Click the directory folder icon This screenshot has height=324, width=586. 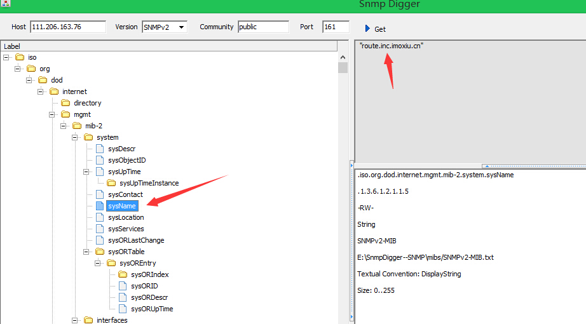[x=65, y=103]
